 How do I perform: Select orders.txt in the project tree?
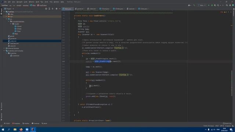13,41
